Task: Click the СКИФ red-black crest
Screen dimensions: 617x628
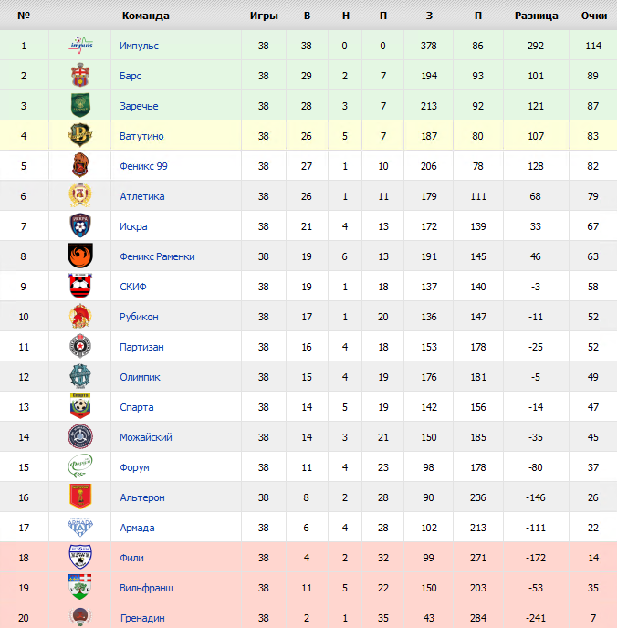Action: tap(80, 286)
